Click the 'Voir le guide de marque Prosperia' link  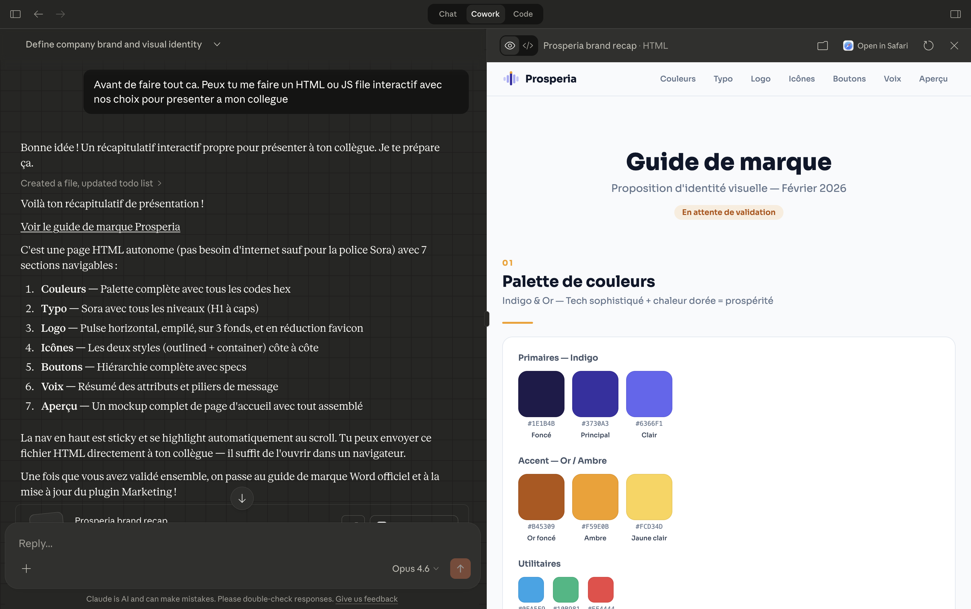(100, 227)
